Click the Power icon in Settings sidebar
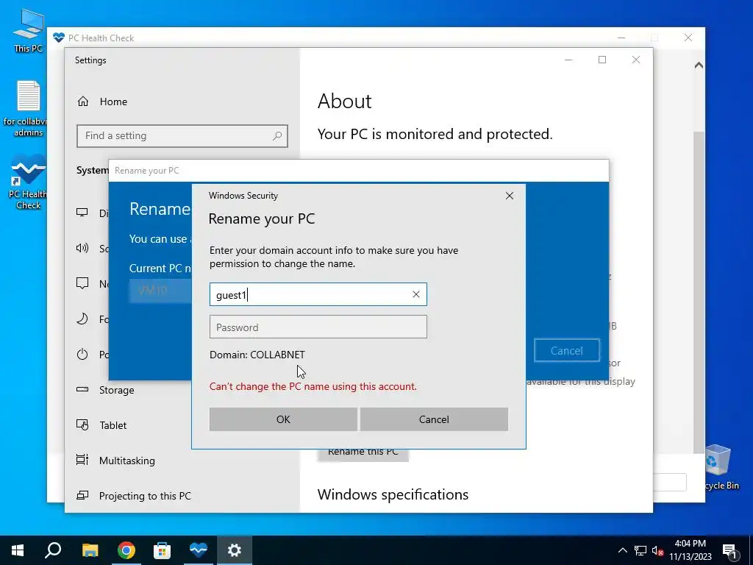This screenshot has width=753, height=565. click(82, 354)
